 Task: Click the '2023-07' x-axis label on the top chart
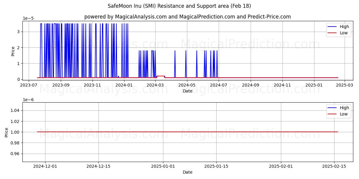coord(29,85)
